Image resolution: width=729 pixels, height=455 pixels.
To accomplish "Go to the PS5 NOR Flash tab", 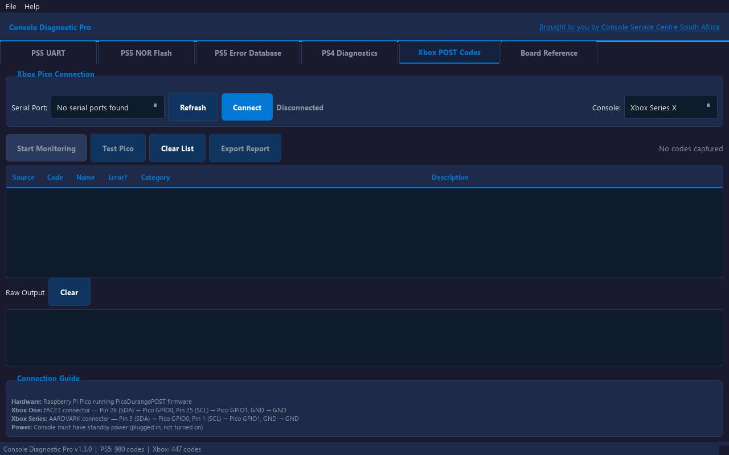I will 146,53.
